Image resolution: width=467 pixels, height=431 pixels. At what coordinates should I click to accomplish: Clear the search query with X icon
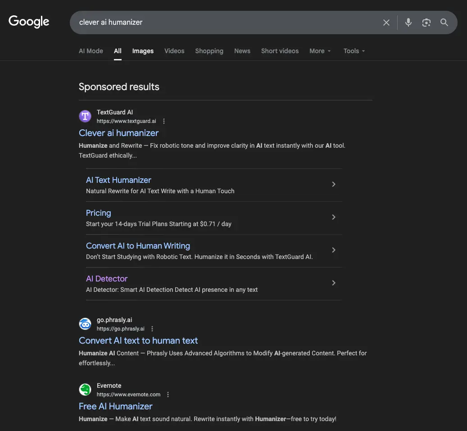pos(386,23)
